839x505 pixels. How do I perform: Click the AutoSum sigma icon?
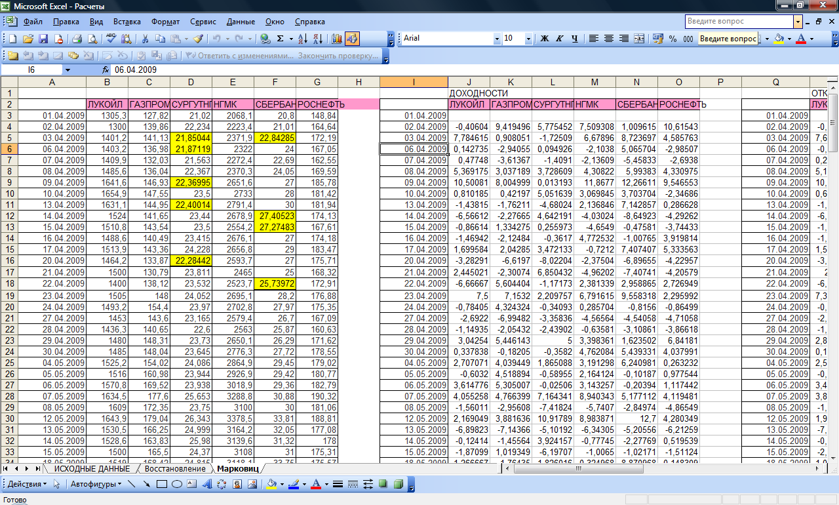tap(280, 39)
